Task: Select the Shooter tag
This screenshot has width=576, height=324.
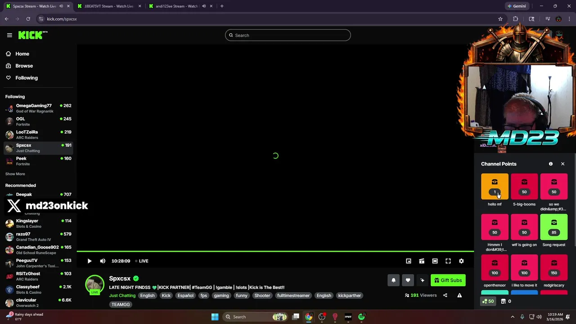Action: click(x=262, y=296)
